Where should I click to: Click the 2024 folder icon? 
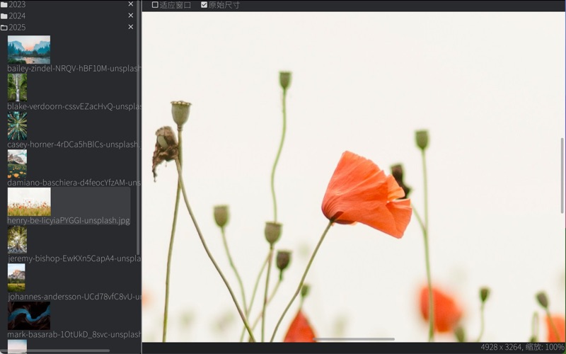pos(4,16)
